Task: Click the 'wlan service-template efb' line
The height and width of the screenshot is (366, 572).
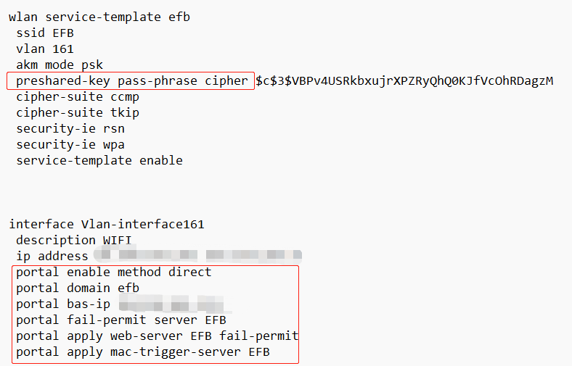Action: point(99,17)
